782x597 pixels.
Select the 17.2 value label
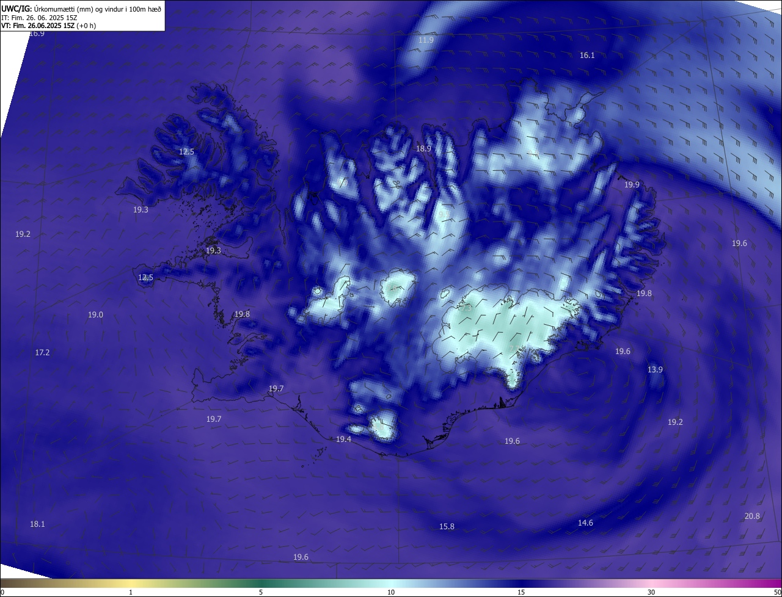coord(42,352)
